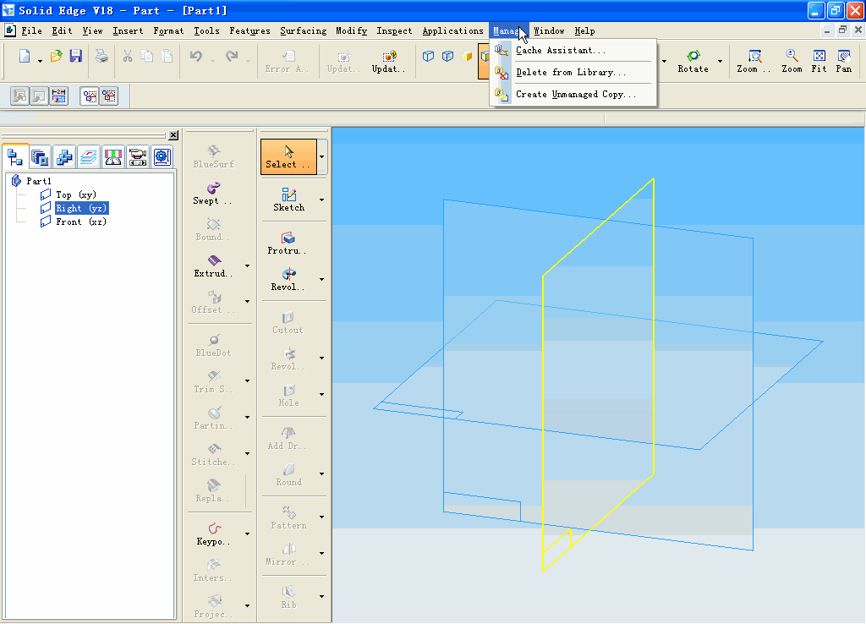The image size is (866, 624).
Task: Open the New document dropdown arrow
Action: 40,61
